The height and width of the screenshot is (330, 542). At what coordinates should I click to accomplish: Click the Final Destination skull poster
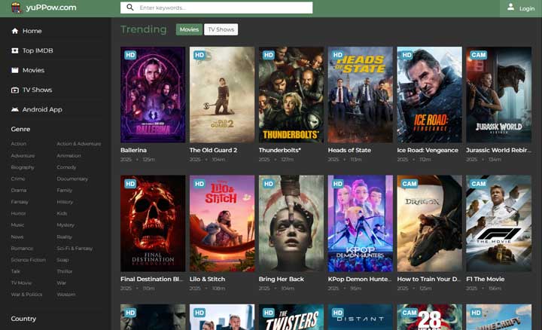click(x=153, y=224)
